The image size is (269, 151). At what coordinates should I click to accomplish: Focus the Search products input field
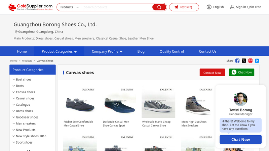click(117, 7)
